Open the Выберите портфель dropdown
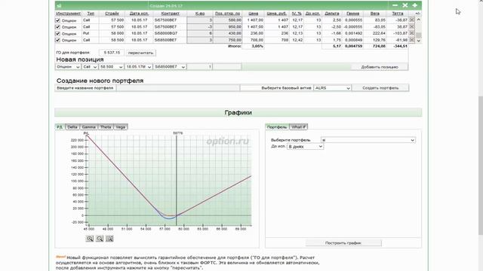This screenshot has height=271, width=483. pos(368,140)
